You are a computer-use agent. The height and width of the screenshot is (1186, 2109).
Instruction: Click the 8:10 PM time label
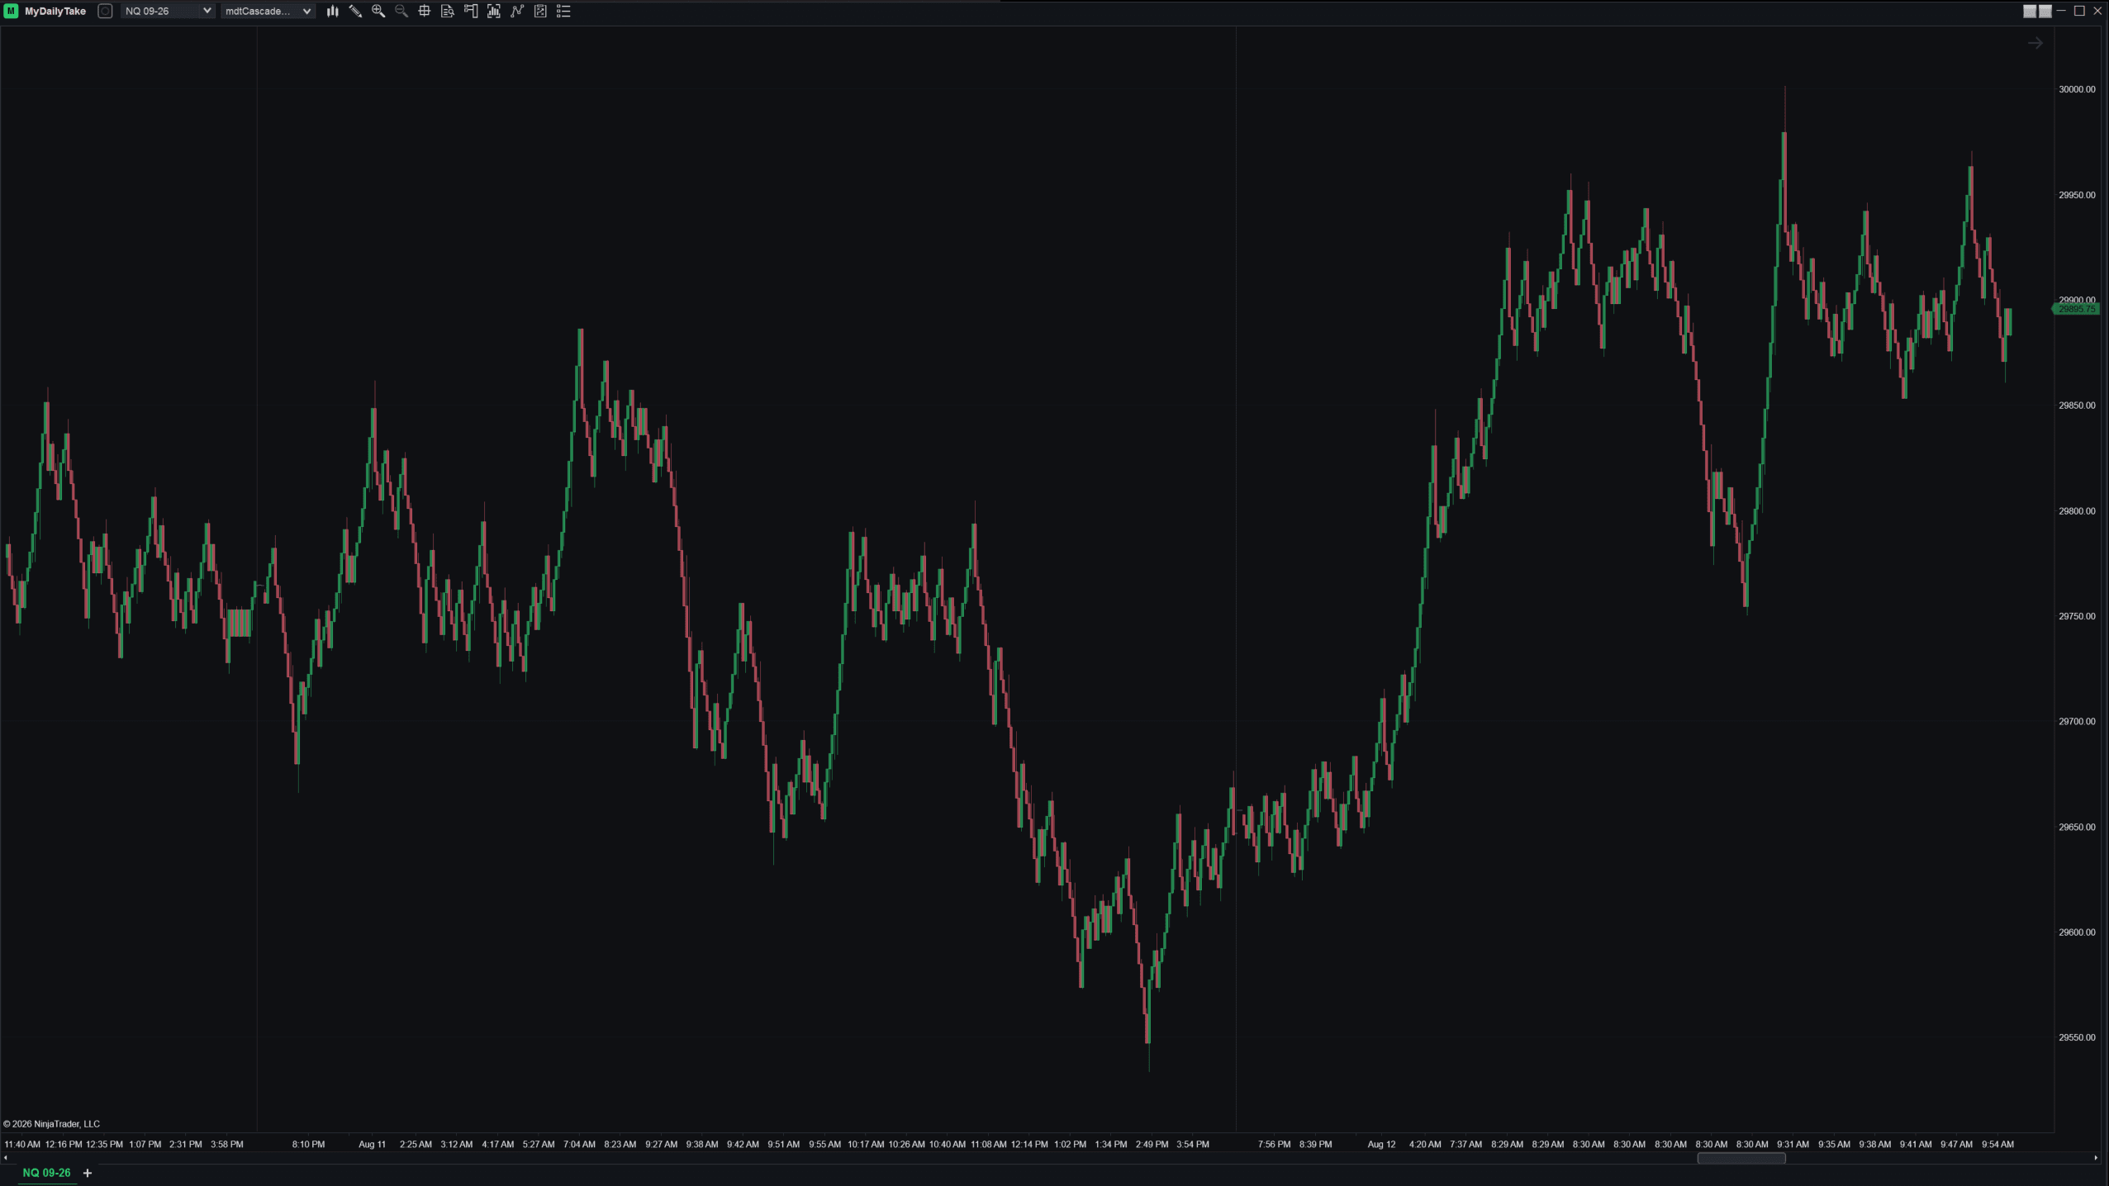tap(308, 1145)
